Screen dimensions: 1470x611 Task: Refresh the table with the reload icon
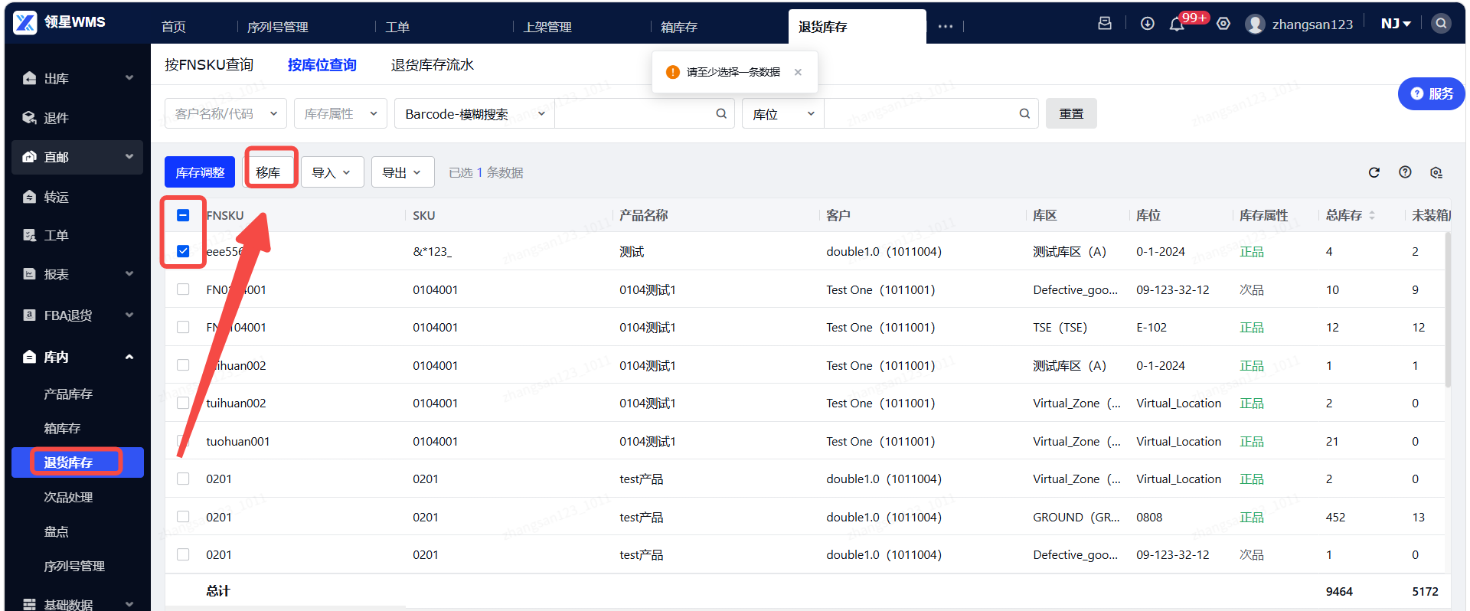tap(1374, 172)
